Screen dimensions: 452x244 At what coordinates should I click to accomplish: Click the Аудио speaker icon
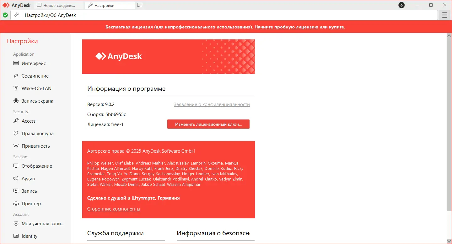[x=16, y=178]
